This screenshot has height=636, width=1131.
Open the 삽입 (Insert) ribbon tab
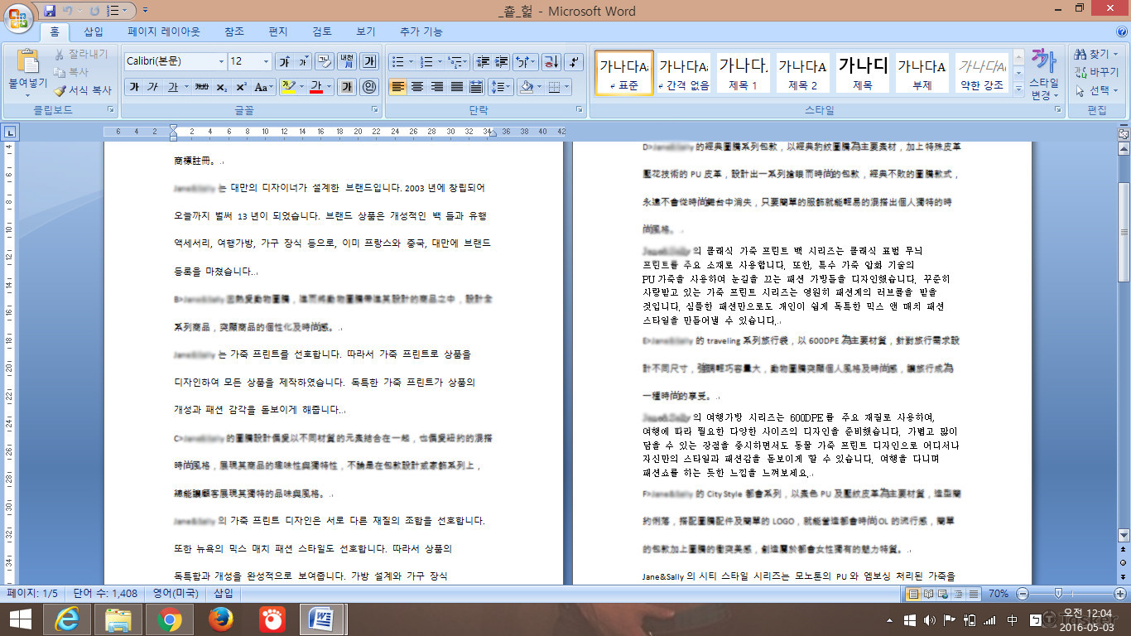tap(94, 31)
